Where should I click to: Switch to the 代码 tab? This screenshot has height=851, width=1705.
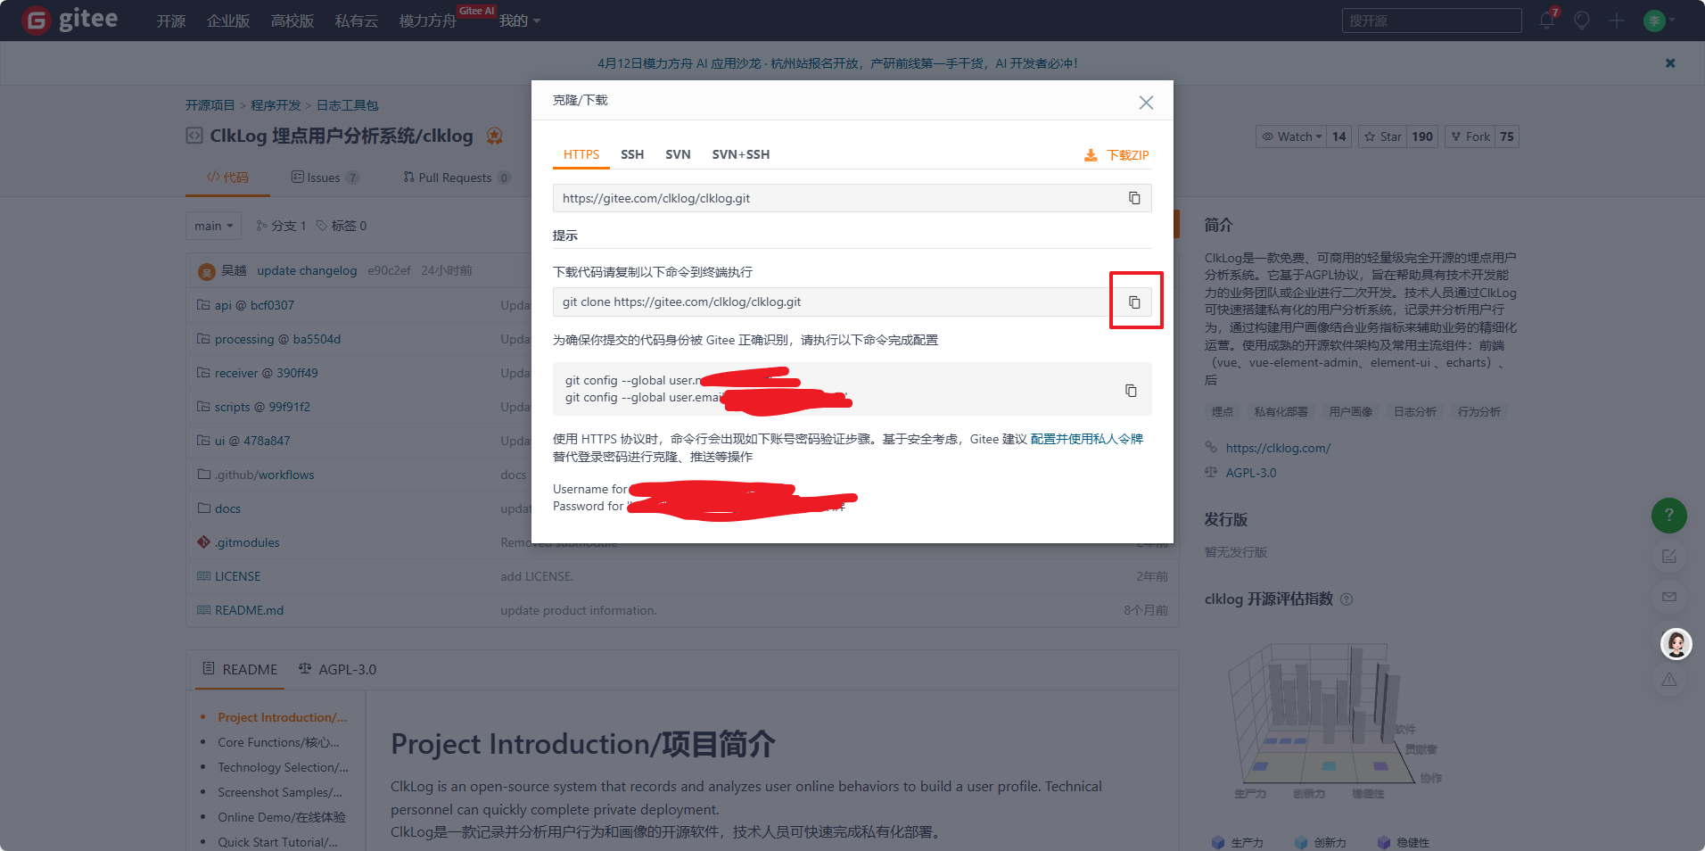[227, 178]
